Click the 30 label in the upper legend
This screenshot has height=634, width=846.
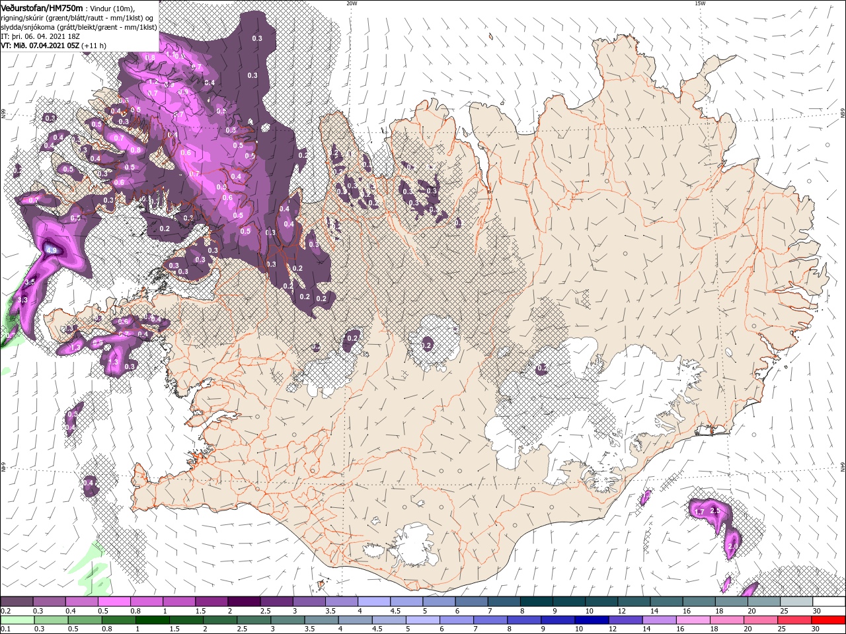817,611
